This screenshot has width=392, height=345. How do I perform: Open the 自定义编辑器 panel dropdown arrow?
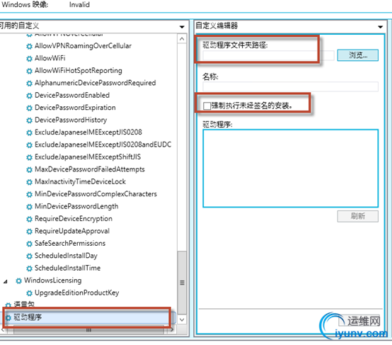380,26
